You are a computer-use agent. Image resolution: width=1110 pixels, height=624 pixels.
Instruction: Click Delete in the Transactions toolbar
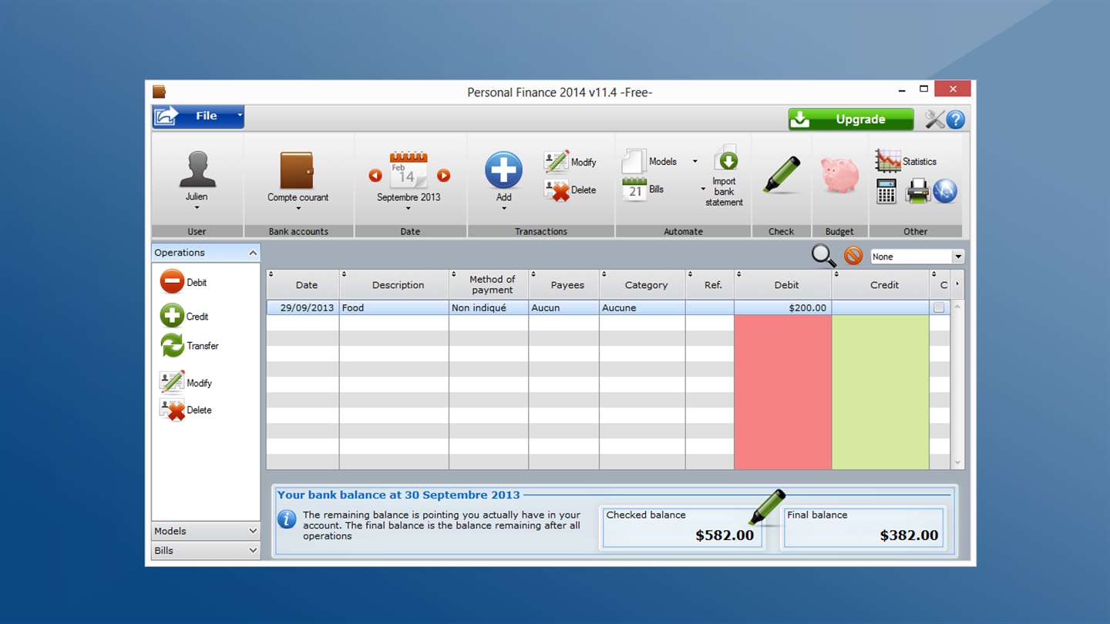pos(570,190)
